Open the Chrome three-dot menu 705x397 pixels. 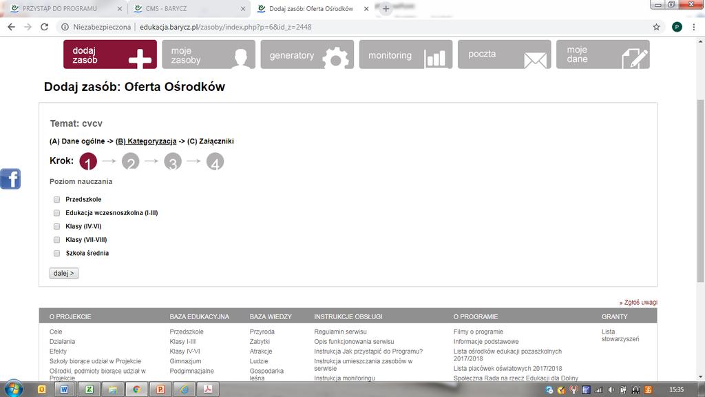click(694, 27)
